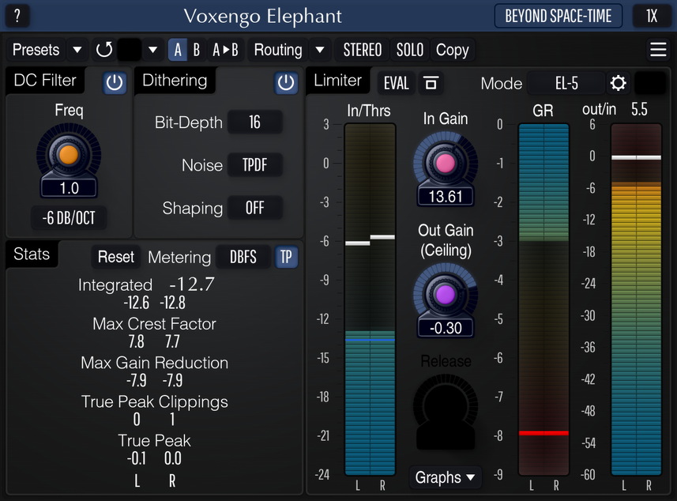This screenshot has width=677, height=501.
Task: Enable the TP true peak metering toggle
Action: [x=286, y=257]
